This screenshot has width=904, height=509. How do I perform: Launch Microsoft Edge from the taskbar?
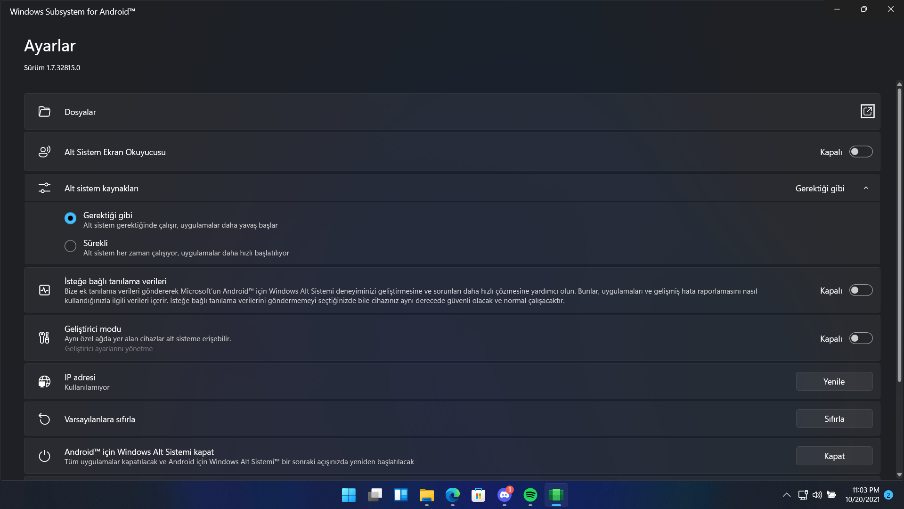[x=453, y=495]
